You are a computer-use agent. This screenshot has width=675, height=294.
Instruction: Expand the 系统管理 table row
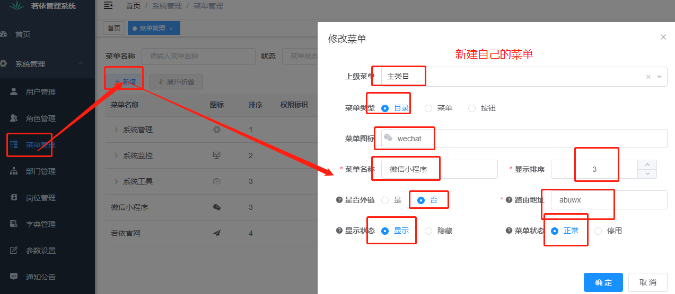coord(117,130)
